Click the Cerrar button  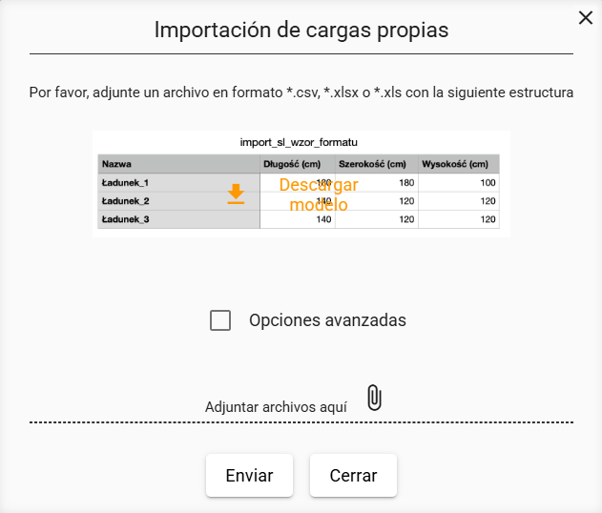coord(353,476)
